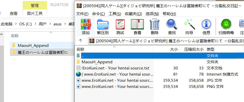
Task: Click the Delete (删除) trash icon
Action: (154, 24)
